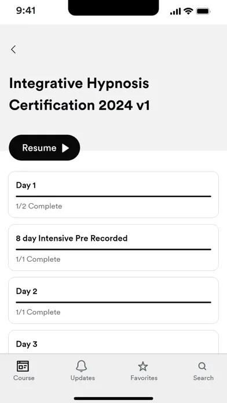Tap the Wi-Fi status icon
This screenshot has width=227, height=403.
(x=188, y=11)
